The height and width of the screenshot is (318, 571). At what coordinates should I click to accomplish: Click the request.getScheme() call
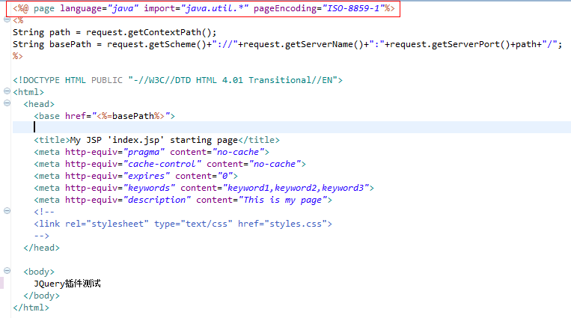coord(156,44)
